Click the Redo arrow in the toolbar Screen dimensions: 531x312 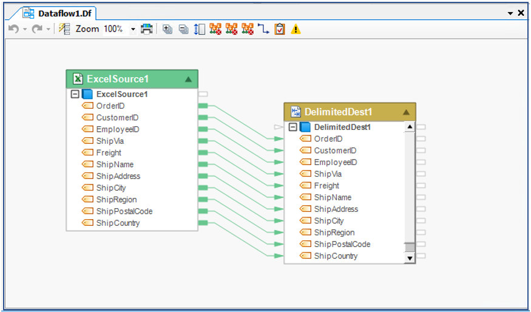pos(37,29)
